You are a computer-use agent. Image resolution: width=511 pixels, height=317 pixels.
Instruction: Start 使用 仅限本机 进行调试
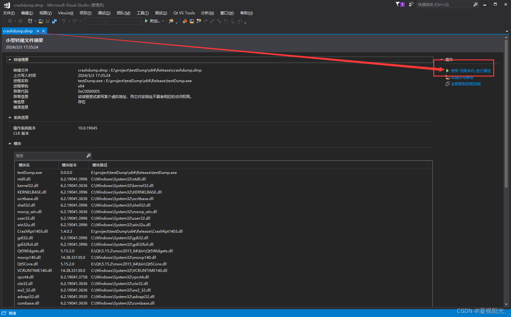click(x=470, y=71)
